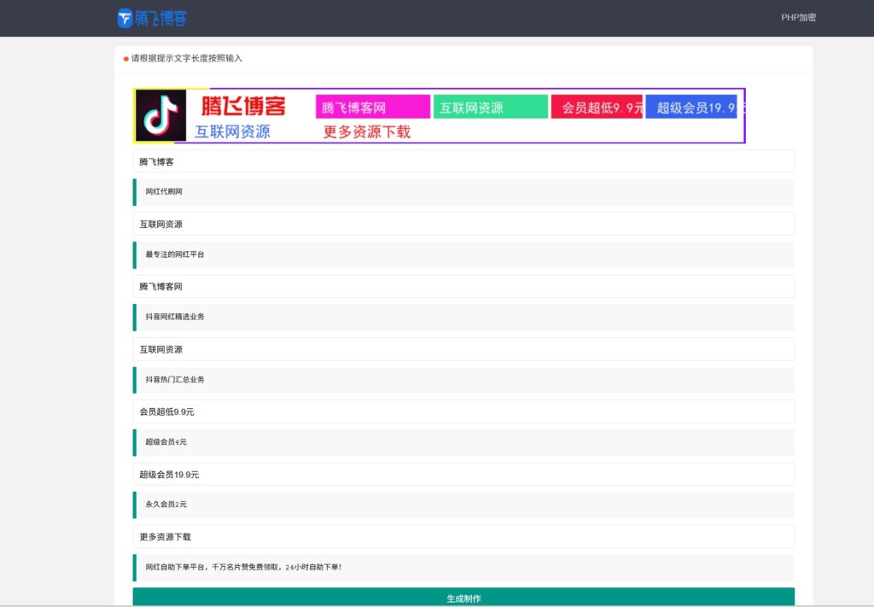Select the green 互联网资源 block in banner
Image resolution: width=874 pixels, height=607 pixels.
pyautogui.click(x=490, y=106)
